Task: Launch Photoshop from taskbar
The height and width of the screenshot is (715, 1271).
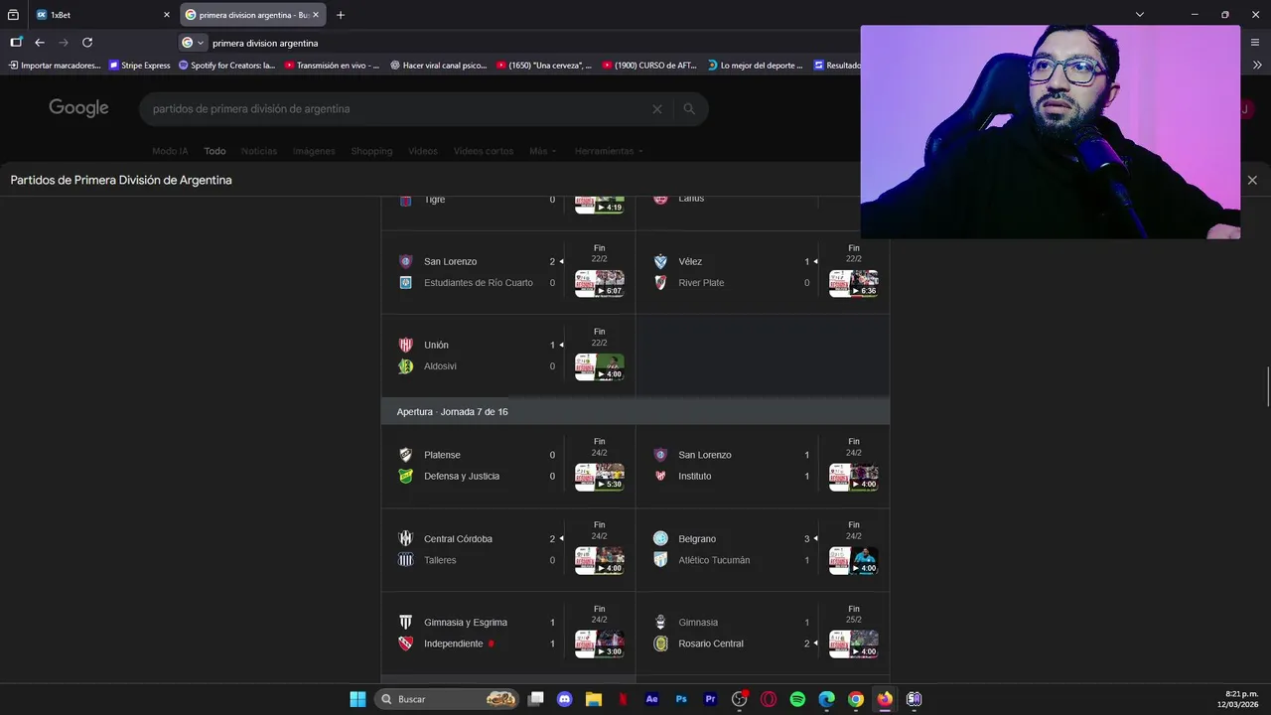Action: pos(681,699)
